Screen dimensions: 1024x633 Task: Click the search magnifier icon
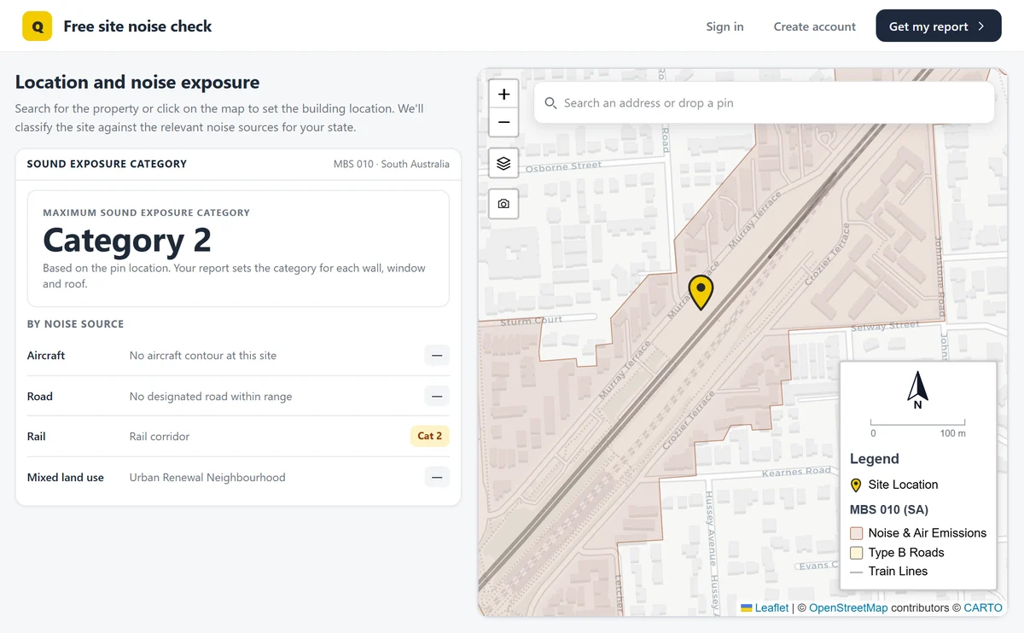point(550,103)
